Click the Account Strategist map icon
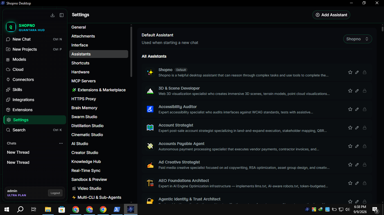The width and height of the screenshot is (384, 215). tap(150, 128)
